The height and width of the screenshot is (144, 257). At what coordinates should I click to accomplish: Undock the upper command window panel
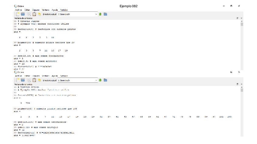click(238, 18)
